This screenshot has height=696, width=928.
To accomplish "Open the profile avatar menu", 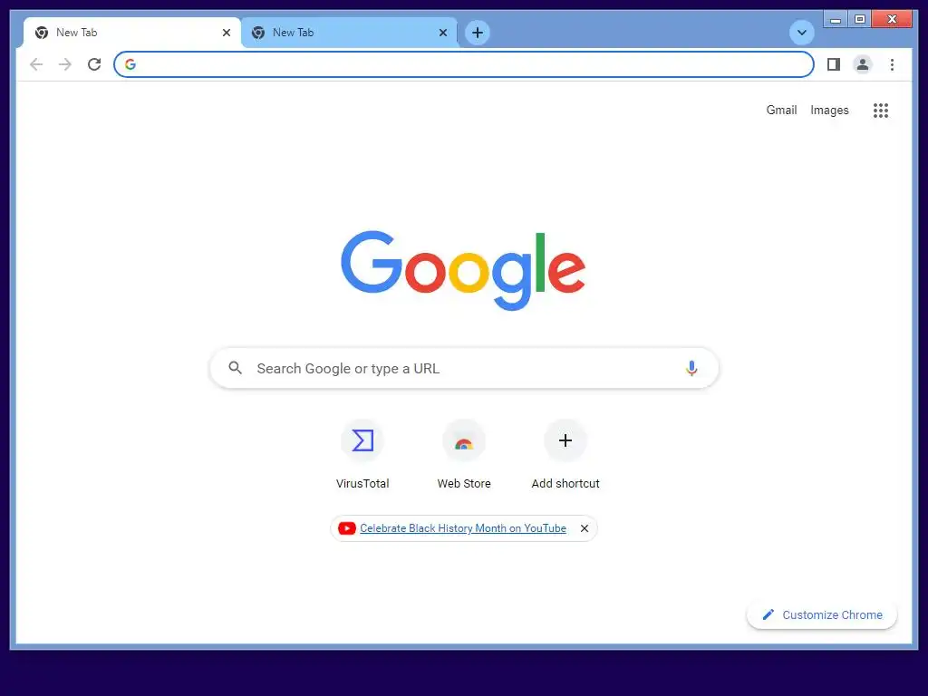I will coord(863,64).
